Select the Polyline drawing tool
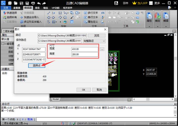The image size is (178, 126). click(65, 13)
